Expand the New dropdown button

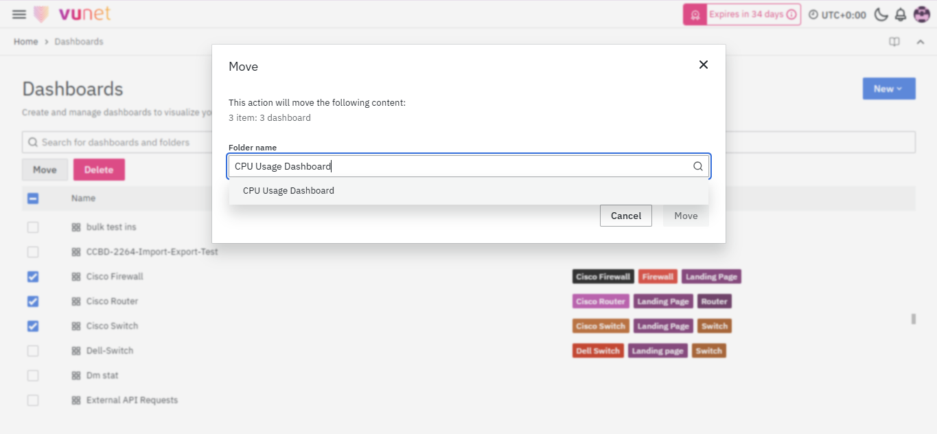coord(888,89)
